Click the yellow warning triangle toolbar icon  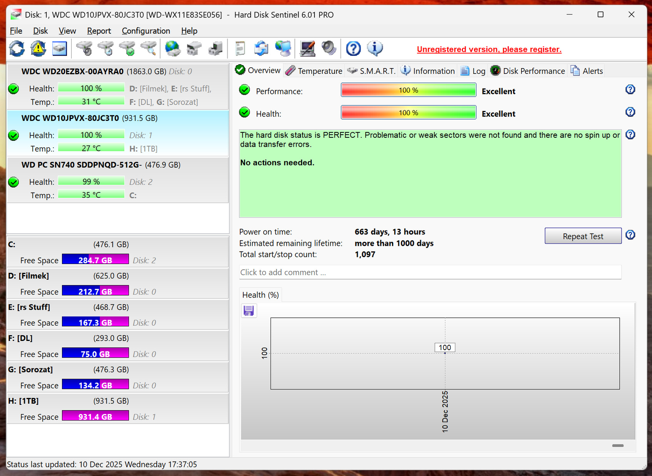(38, 48)
